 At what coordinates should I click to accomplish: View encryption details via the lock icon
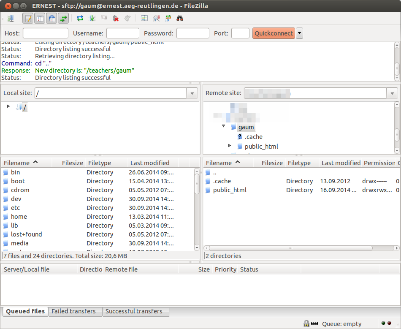click(x=305, y=323)
